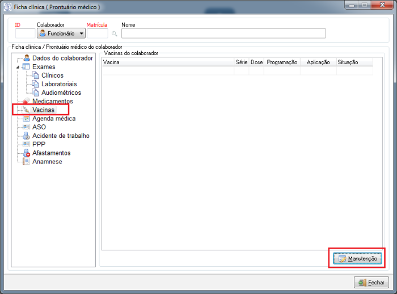Viewport: 397px width, 294px height.
Task: Click the Dados do colaborador icon
Action: (27, 58)
